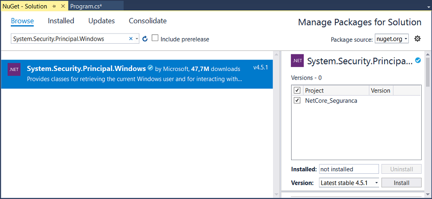Open the search box history dropdown arrow
The image size is (432, 199).
click(137, 39)
